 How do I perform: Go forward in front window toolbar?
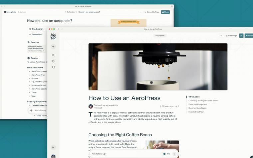[62, 29]
